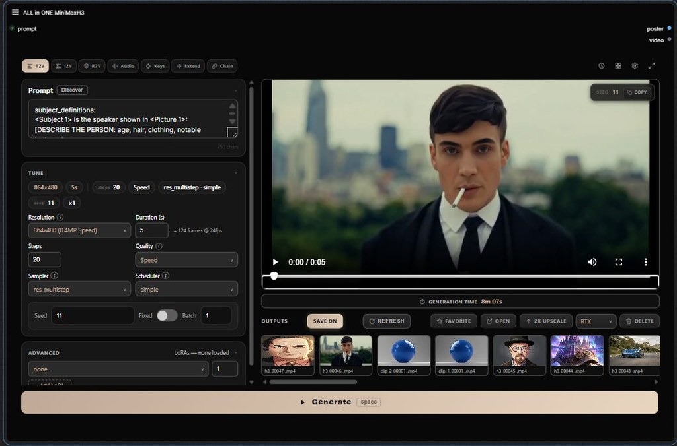Select thumbnail clip_1_00001_.mp4

(x=461, y=355)
